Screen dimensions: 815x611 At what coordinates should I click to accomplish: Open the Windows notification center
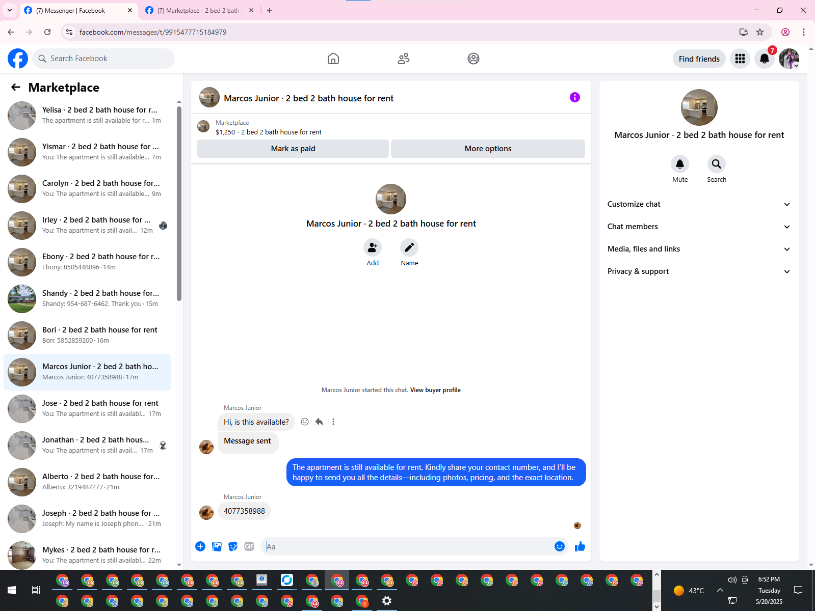pyautogui.click(x=798, y=590)
